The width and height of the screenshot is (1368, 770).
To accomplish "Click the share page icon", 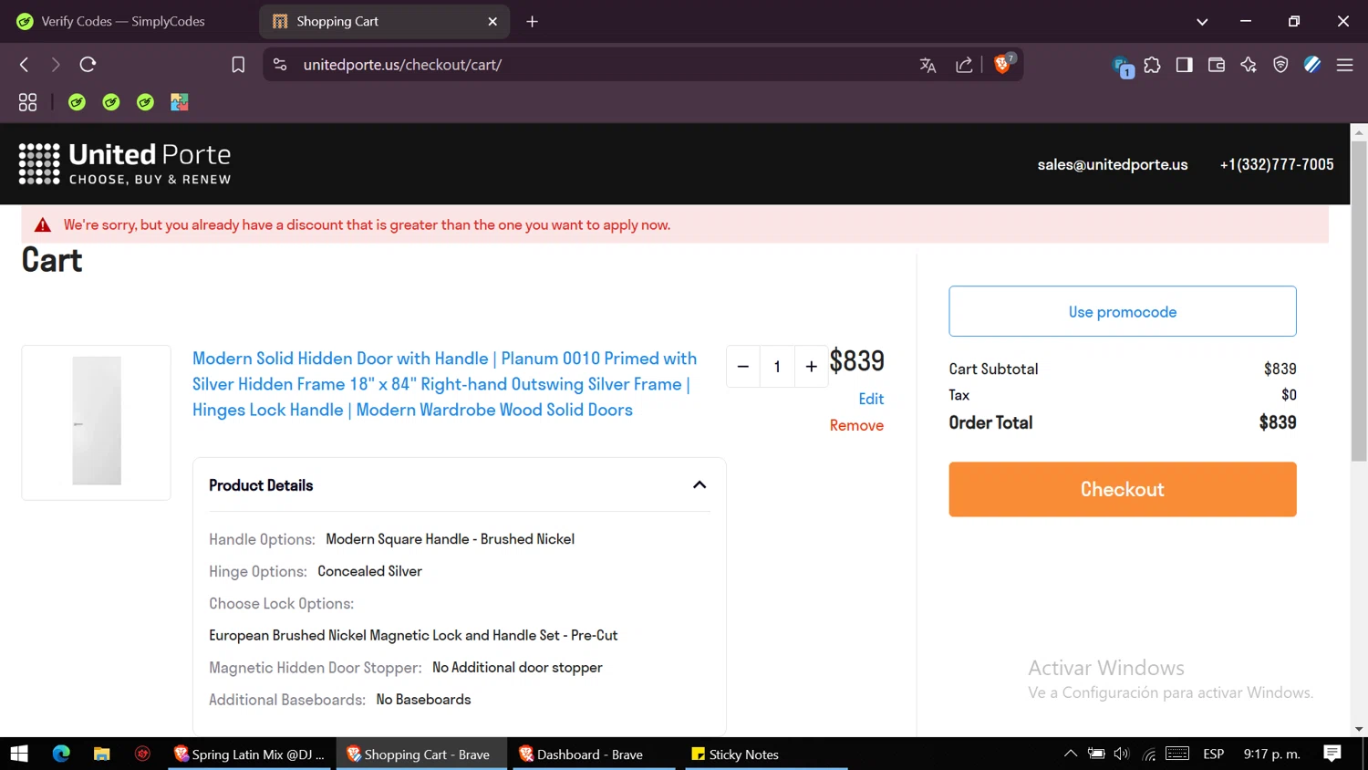I will pyautogui.click(x=964, y=65).
